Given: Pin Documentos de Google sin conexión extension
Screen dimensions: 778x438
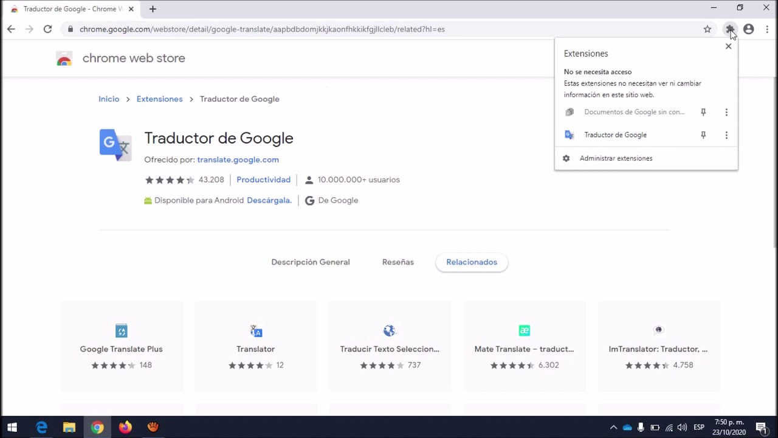Looking at the screenshot, I should pos(703,112).
